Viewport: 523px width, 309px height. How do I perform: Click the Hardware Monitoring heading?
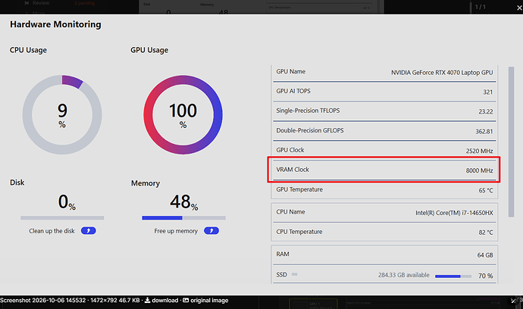55,24
